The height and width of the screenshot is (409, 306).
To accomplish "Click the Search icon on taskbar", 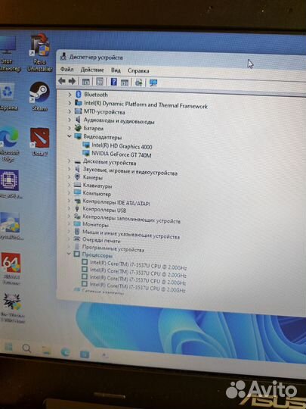I will 26,348.
